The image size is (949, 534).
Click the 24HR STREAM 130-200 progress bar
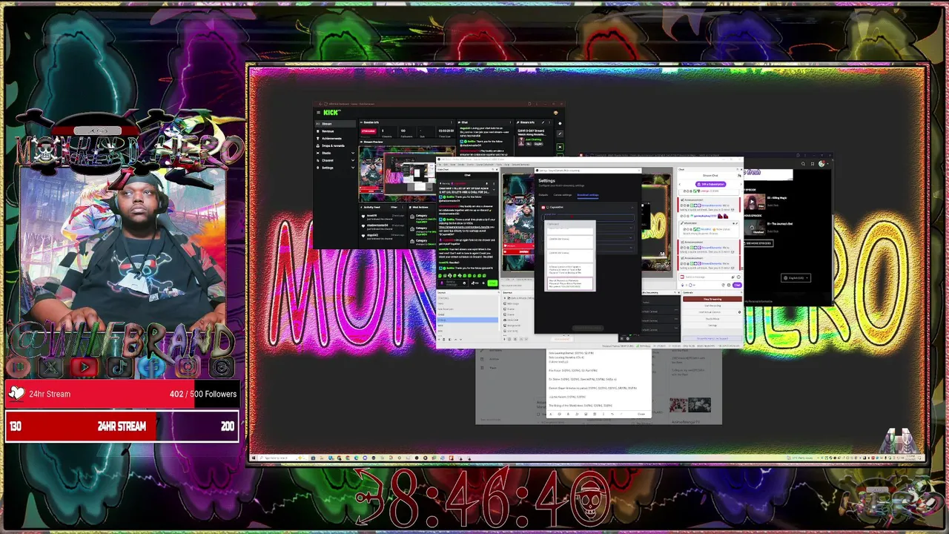click(x=122, y=426)
